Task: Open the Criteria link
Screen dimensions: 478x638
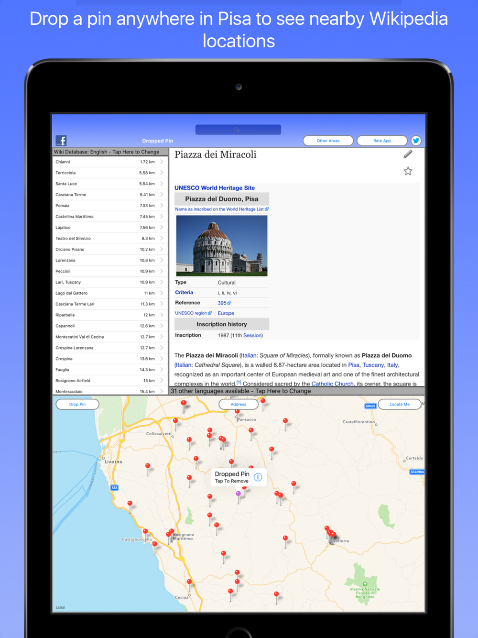Action: click(x=184, y=292)
